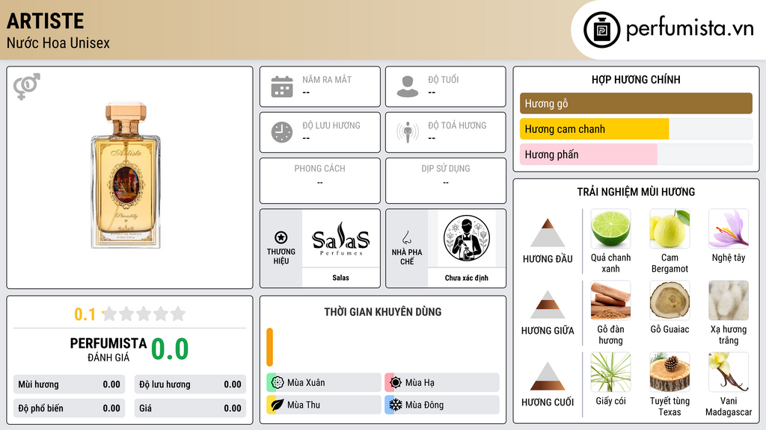Select the Tuyết tùng Texas cedar image
The image size is (766, 430).
(670, 372)
